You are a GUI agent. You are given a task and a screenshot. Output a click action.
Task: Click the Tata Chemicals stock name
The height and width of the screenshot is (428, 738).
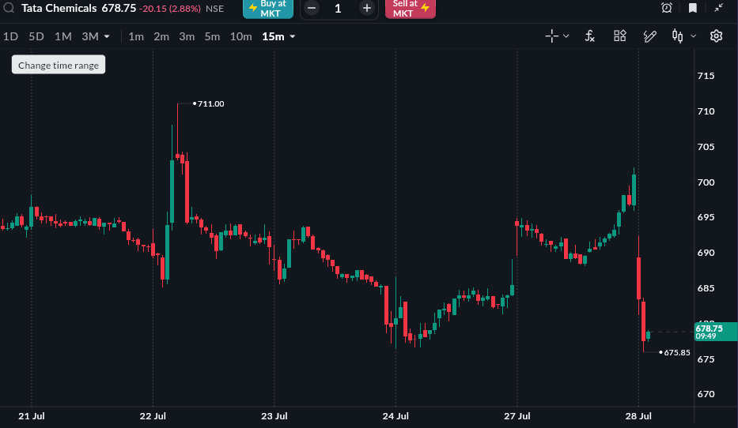[x=59, y=8]
